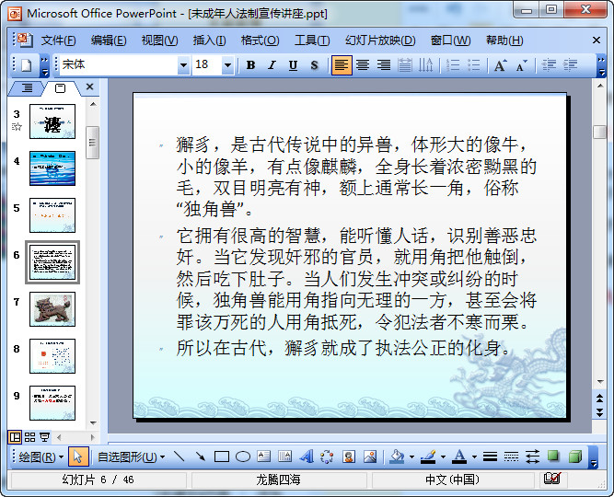Open the 幻灯片放映(D) menu
Screen dimensions: 614x497
coord(380,40)
